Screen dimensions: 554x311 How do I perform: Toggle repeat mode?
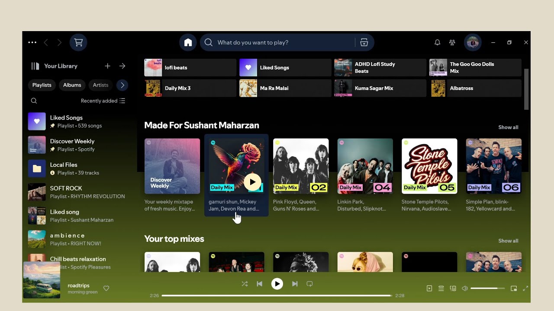309,284
